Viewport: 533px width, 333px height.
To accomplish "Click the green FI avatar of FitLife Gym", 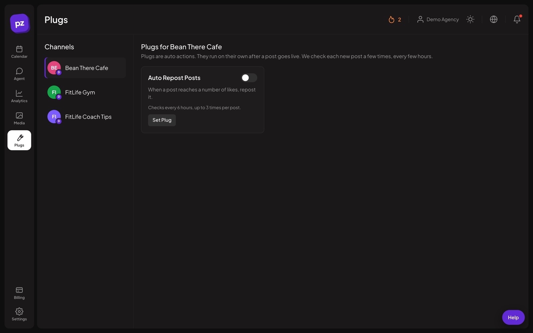I will (54, 92).
